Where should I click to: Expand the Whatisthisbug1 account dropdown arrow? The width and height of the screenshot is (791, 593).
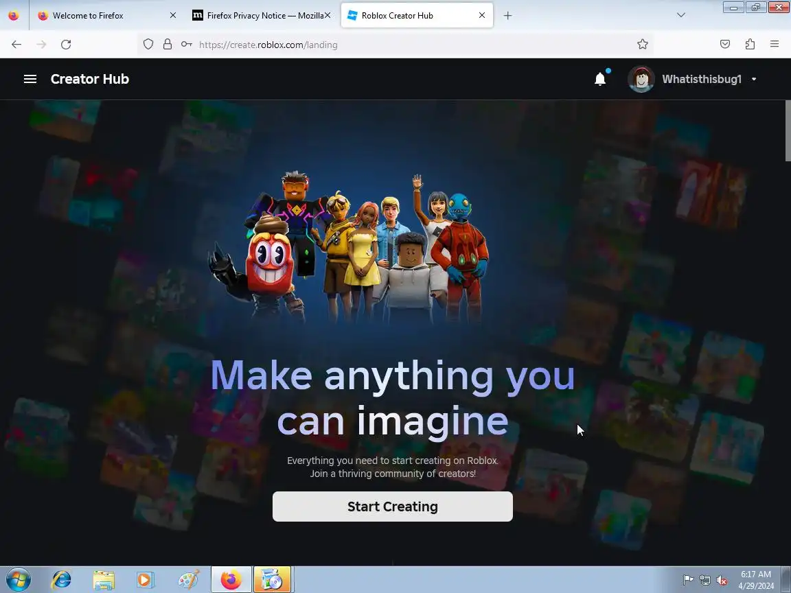pyautogui.click(x=754, y=79)
